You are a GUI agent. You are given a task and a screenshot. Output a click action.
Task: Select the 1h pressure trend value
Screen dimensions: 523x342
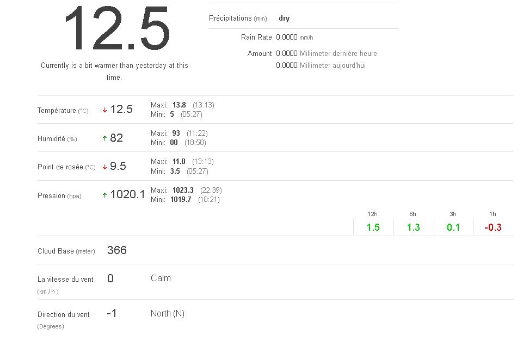click(x=493, y=227)
